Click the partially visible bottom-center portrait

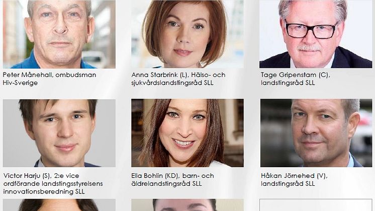tap(187, 205)
